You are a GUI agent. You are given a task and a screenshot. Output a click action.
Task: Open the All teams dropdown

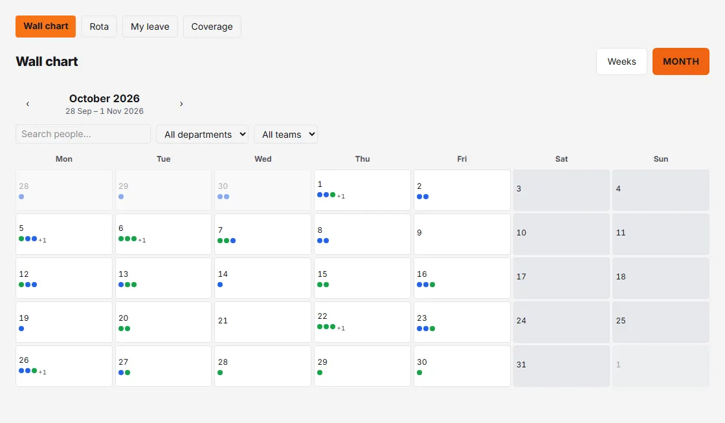pos(285,135)
